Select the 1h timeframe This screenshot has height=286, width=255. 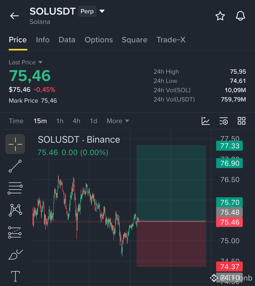(x=60, y=121)
